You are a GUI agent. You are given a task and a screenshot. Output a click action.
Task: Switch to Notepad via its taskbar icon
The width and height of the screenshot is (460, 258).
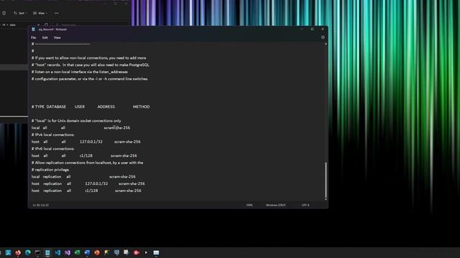47,252
